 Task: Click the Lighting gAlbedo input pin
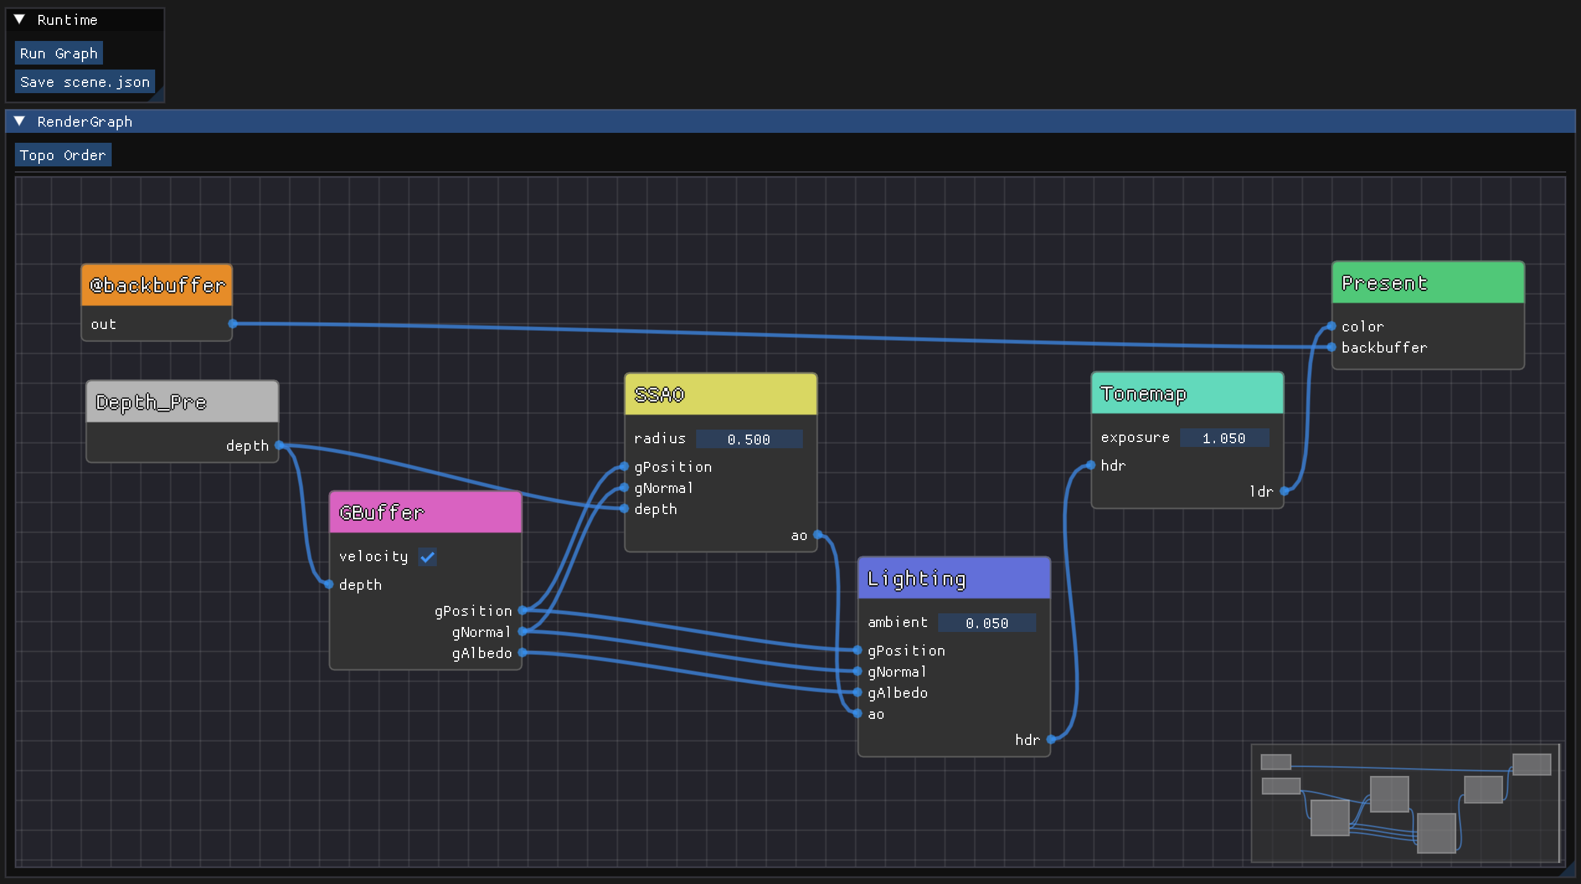coord(858,692)
